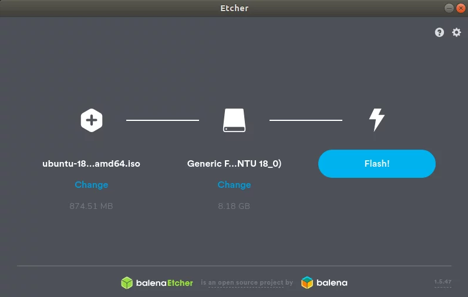Click the balenaEtcher text in footer

coord(164,283)
